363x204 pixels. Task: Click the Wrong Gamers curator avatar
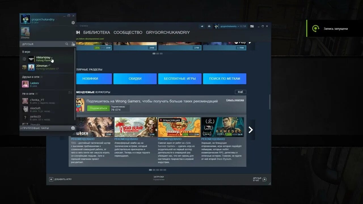tap(80, 105)
